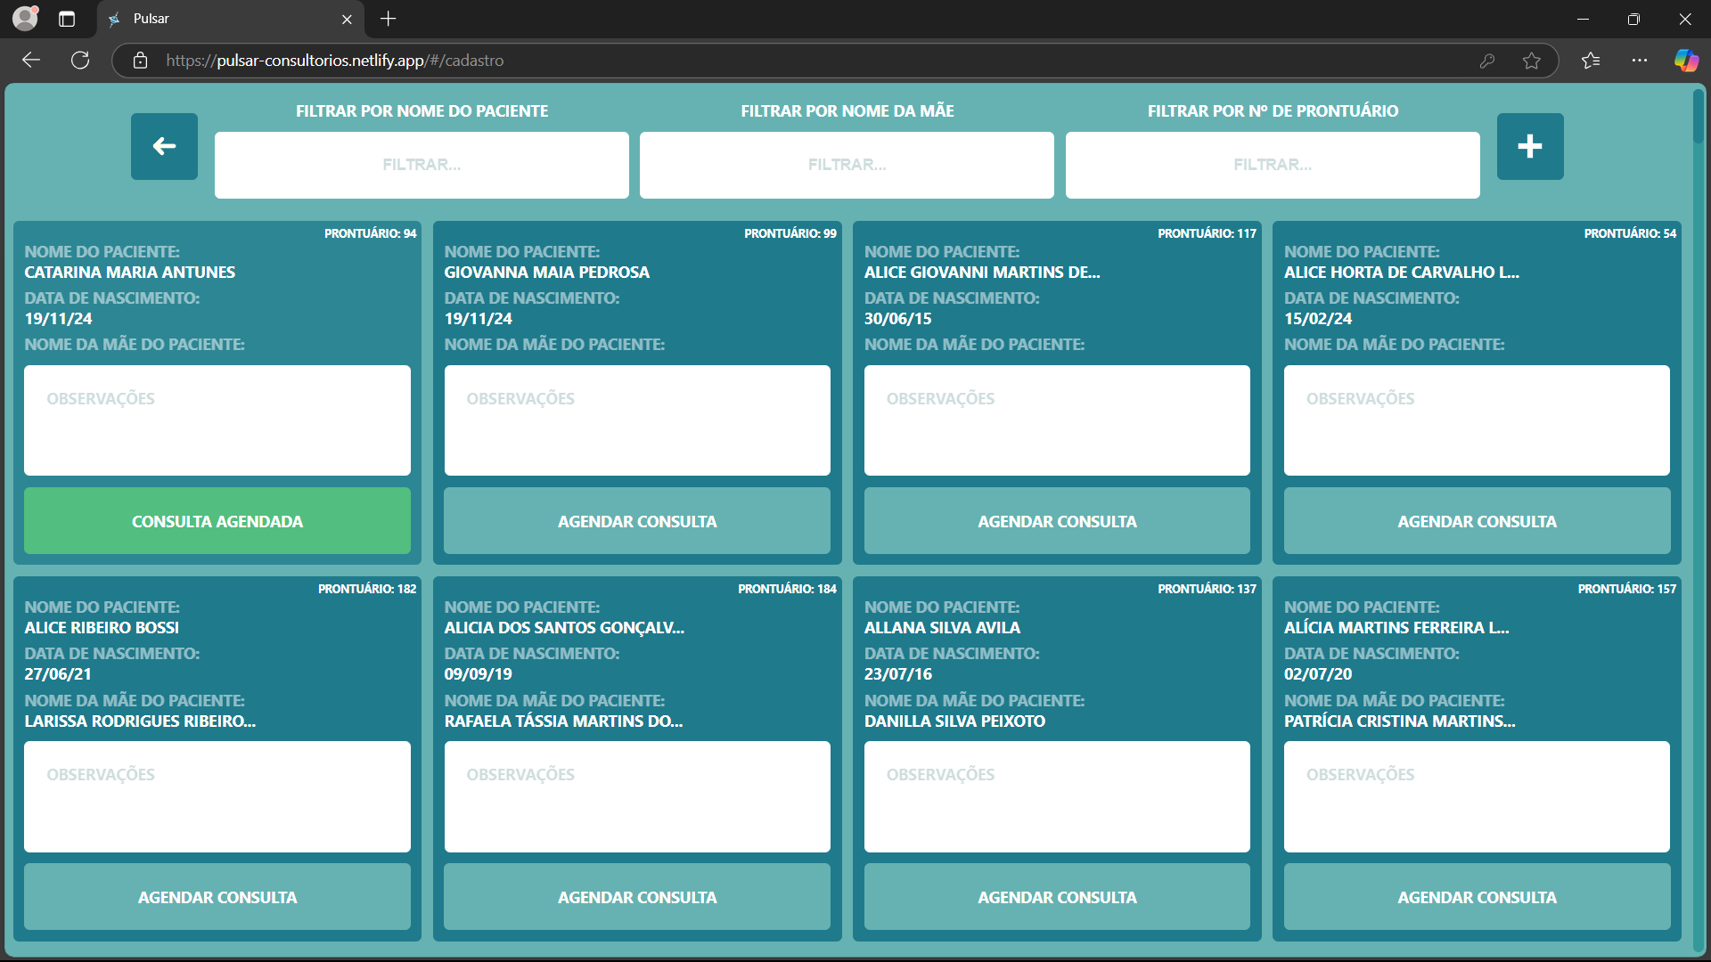Click observations box for Allana Silva Avila
This screenshot has height=962, width=1711.
1057,796
